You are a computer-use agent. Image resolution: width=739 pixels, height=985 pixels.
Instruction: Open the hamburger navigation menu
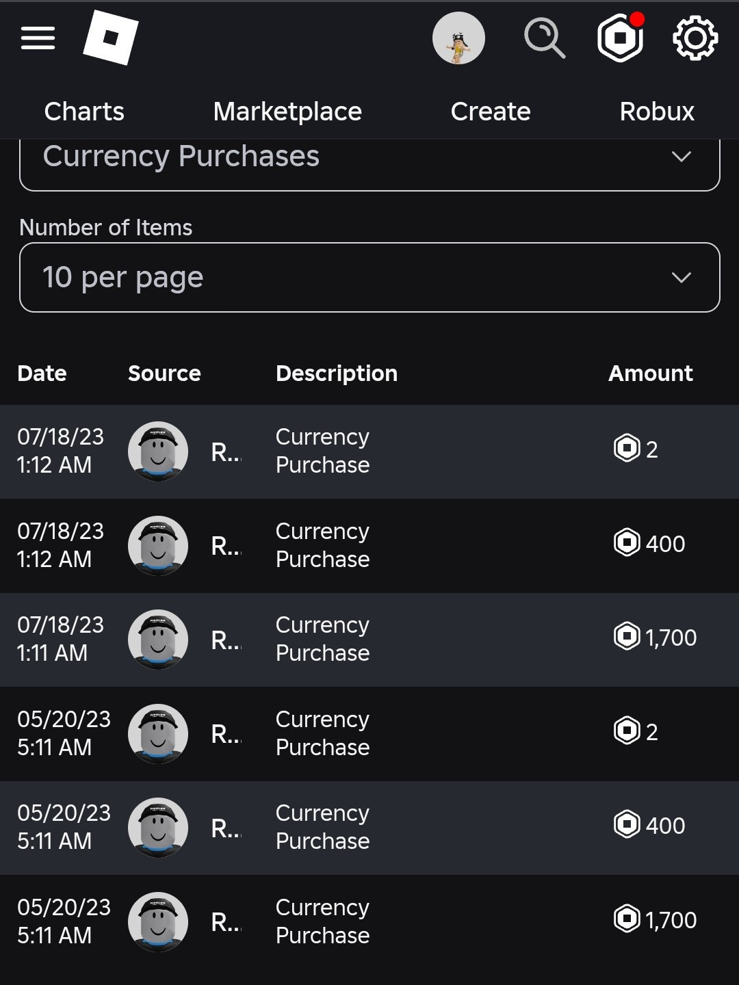tap(38, 38)
